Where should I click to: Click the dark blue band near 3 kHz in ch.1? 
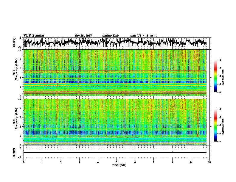[x=115, y=82]
